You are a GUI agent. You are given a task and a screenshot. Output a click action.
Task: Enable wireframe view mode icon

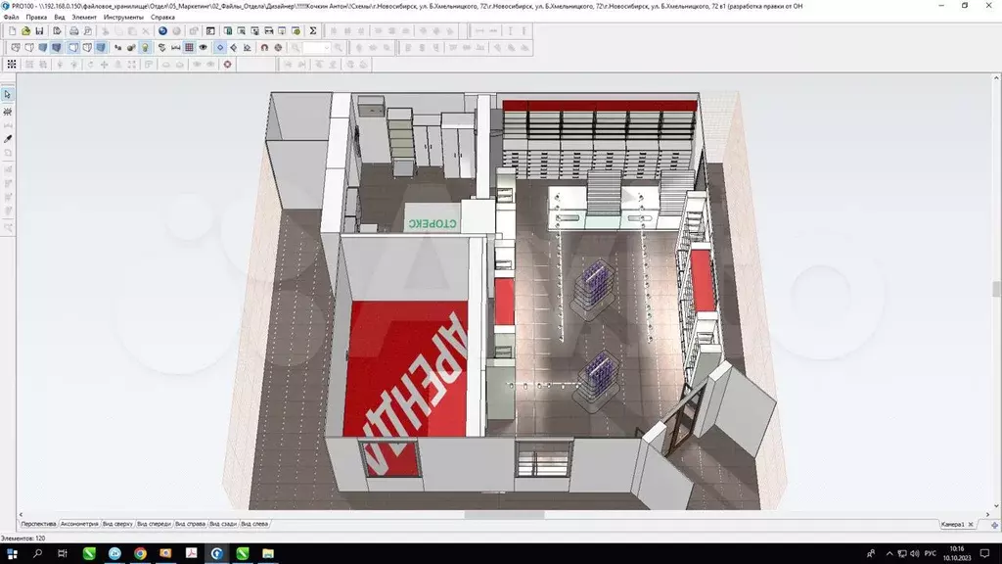(16, 47)
